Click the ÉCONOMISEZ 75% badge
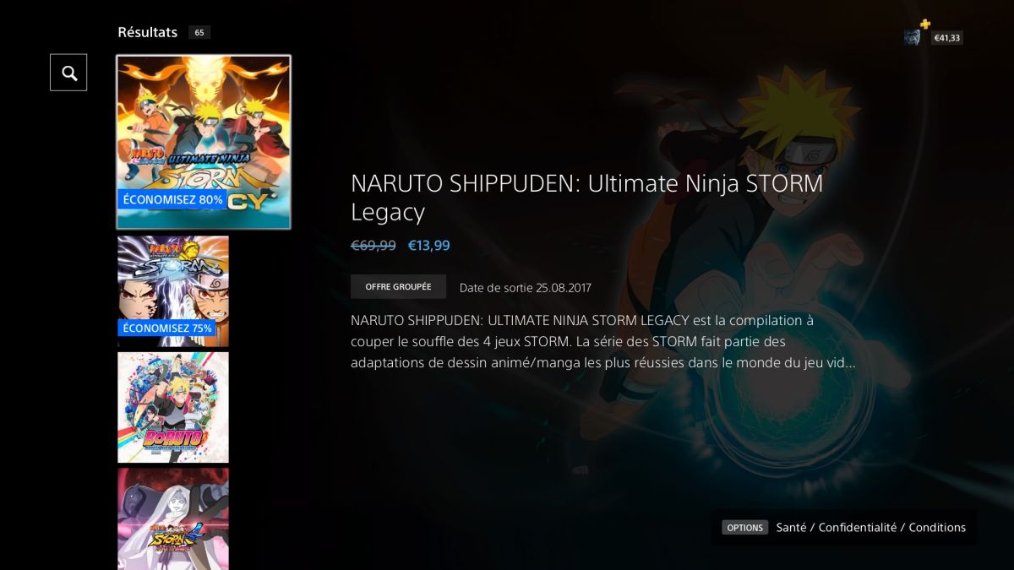 (x=167, y=328)
